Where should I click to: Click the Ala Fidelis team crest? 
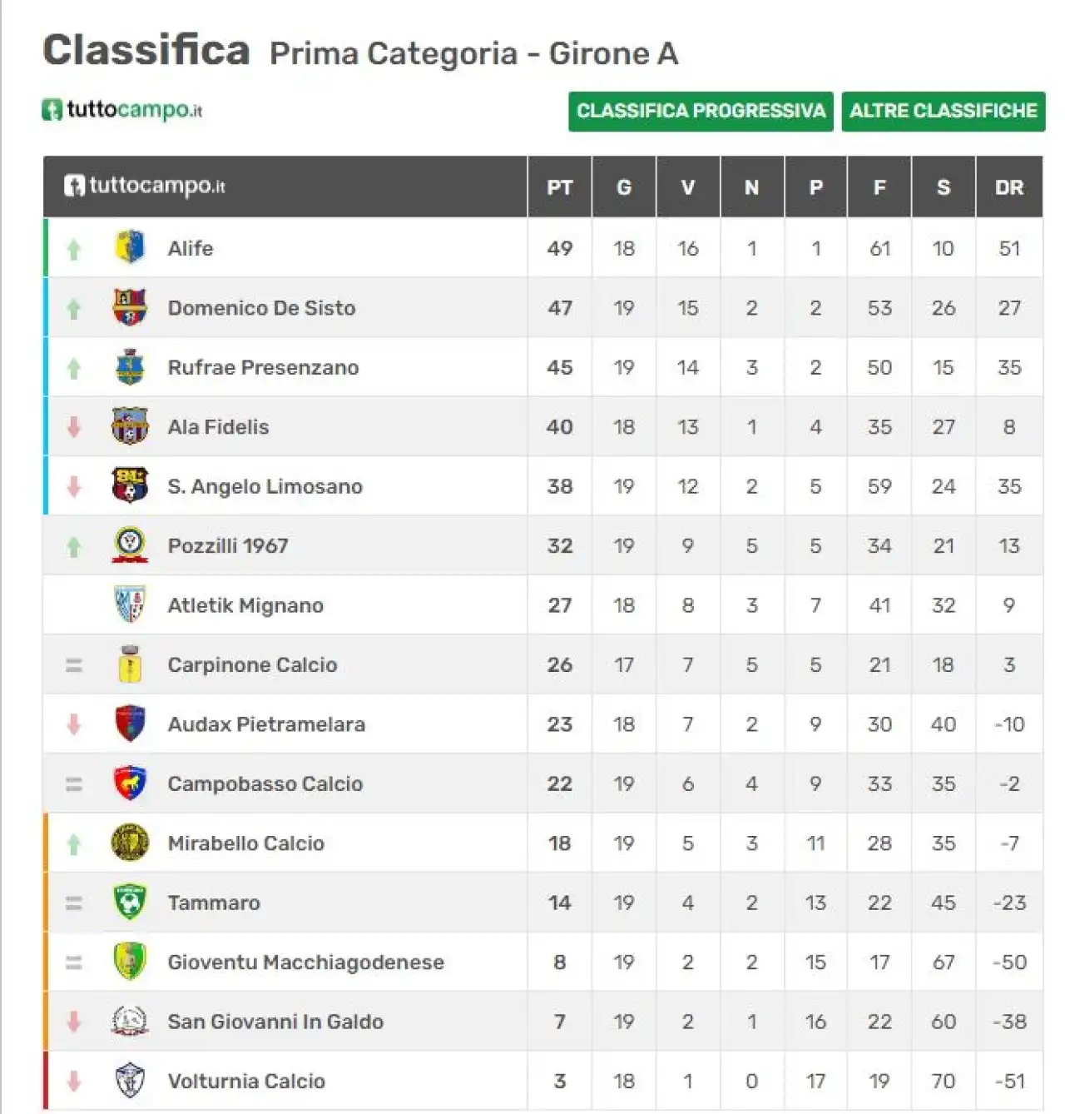point(130,426)
